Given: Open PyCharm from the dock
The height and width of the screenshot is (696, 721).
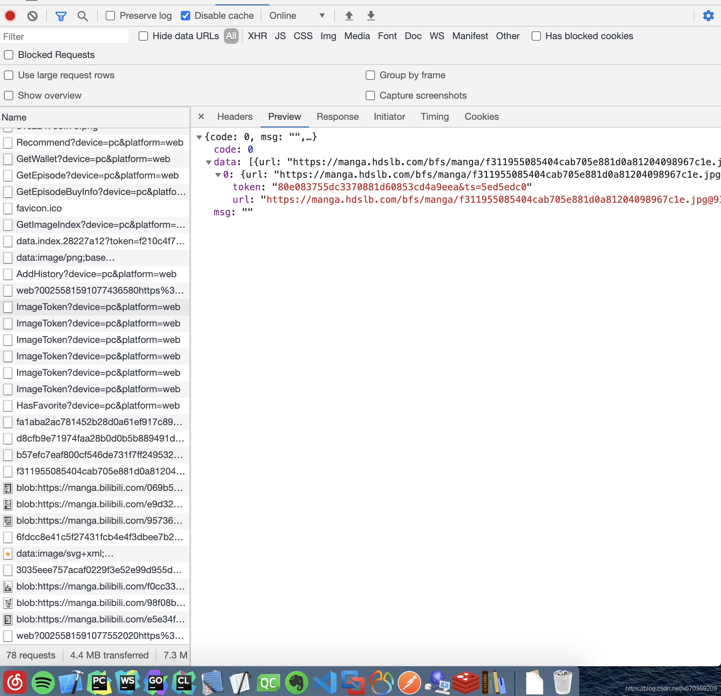Looking at the screenshot, I should 99,682.
